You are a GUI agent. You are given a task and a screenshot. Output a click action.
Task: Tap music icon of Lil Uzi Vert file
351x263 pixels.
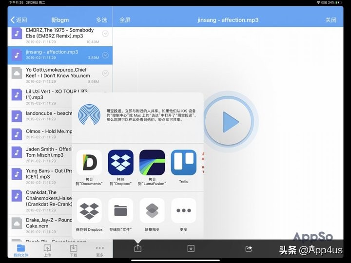(17, 94)
